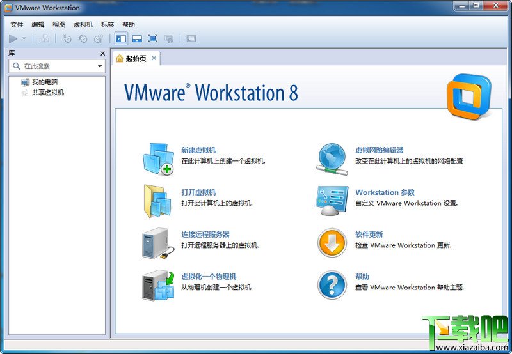Click the Workstation 参数 monitor icon
Image resolution: width=512 pixels, height=354 pixels.
[x=332, y=201]
